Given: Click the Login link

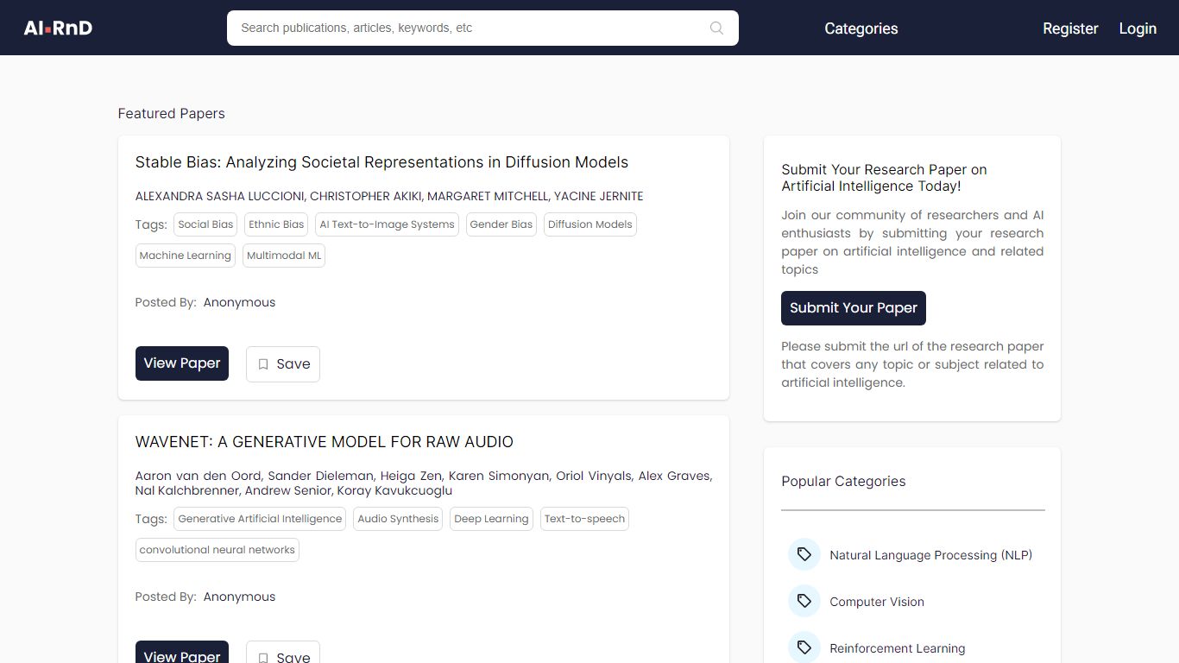Looking at the screenshot, I should tap(1138, 28).
